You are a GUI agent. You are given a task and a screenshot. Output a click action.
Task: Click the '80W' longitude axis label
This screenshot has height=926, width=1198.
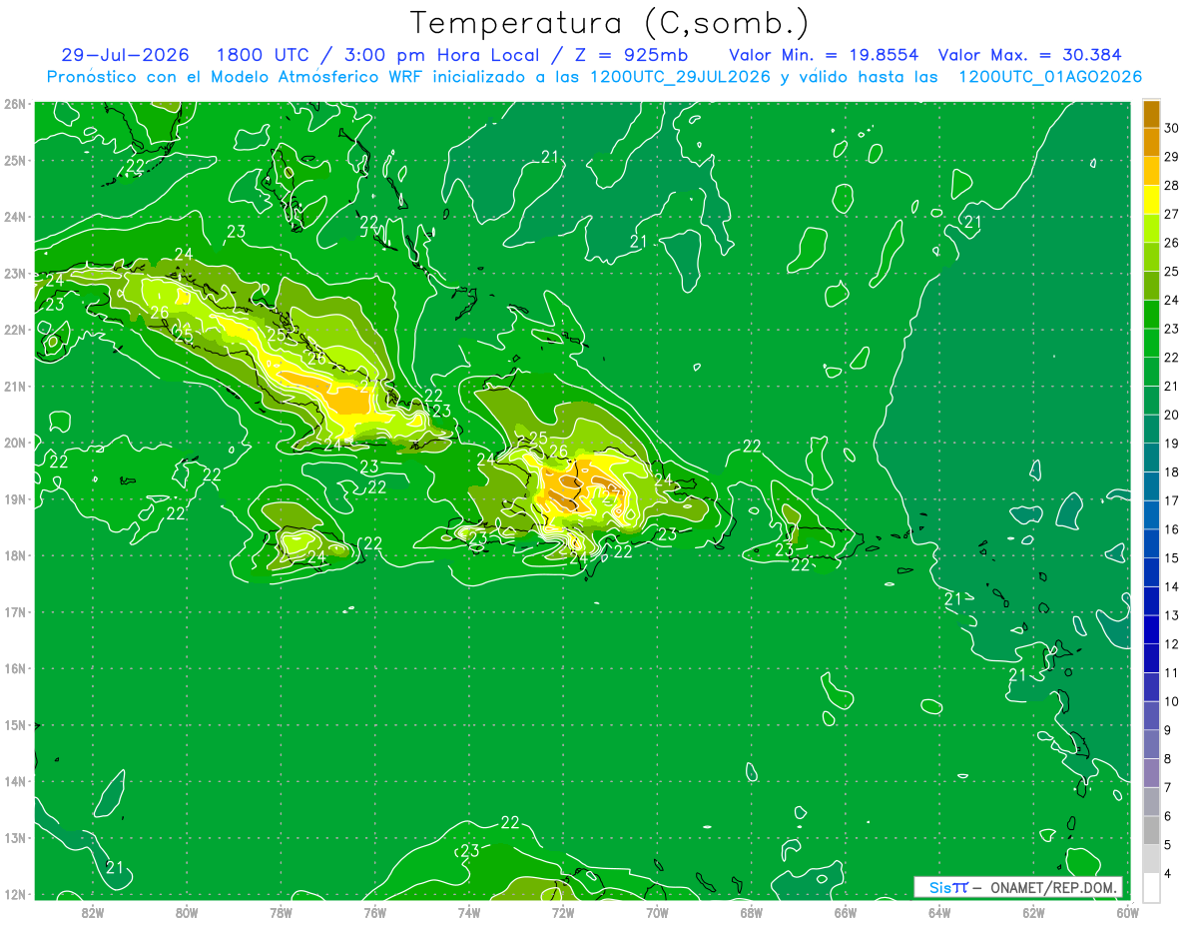tap(187, 911)
